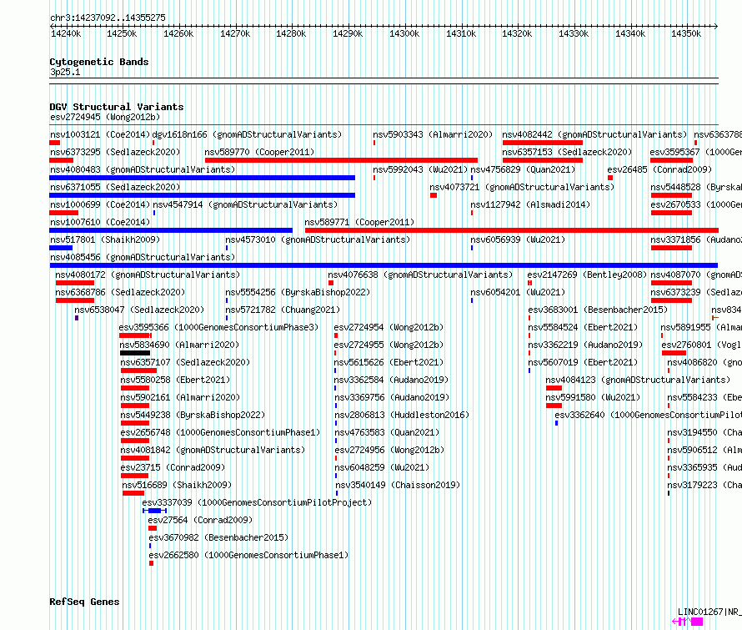The height and width of the screenshot is (630, 742).
Task: Select the nsv589770 (Cooper2011) red bar
Action: click(341, 160)
